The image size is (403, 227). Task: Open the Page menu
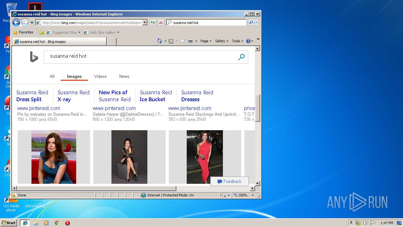point(206,41)
